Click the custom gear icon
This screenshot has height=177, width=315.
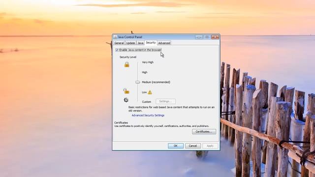coord(126,100)
